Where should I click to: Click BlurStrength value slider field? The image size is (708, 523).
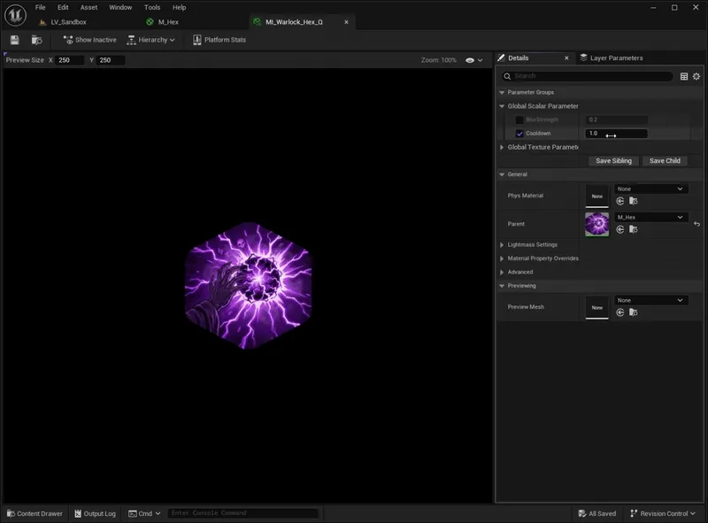click(x=616, y=119)
